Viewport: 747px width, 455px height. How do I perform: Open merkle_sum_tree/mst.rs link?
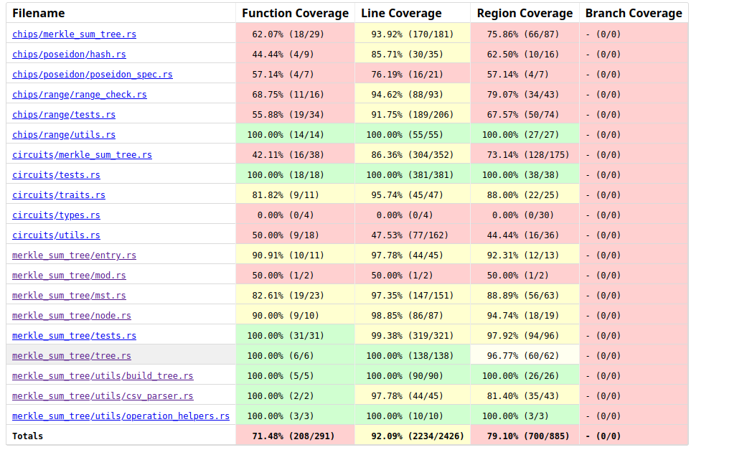tap(69, 296)
